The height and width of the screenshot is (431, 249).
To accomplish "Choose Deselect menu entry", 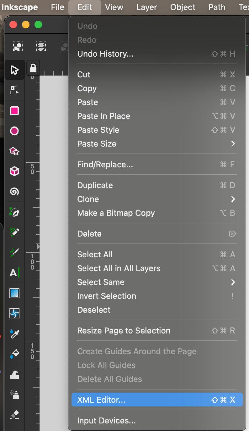I will tap(157, 310).
